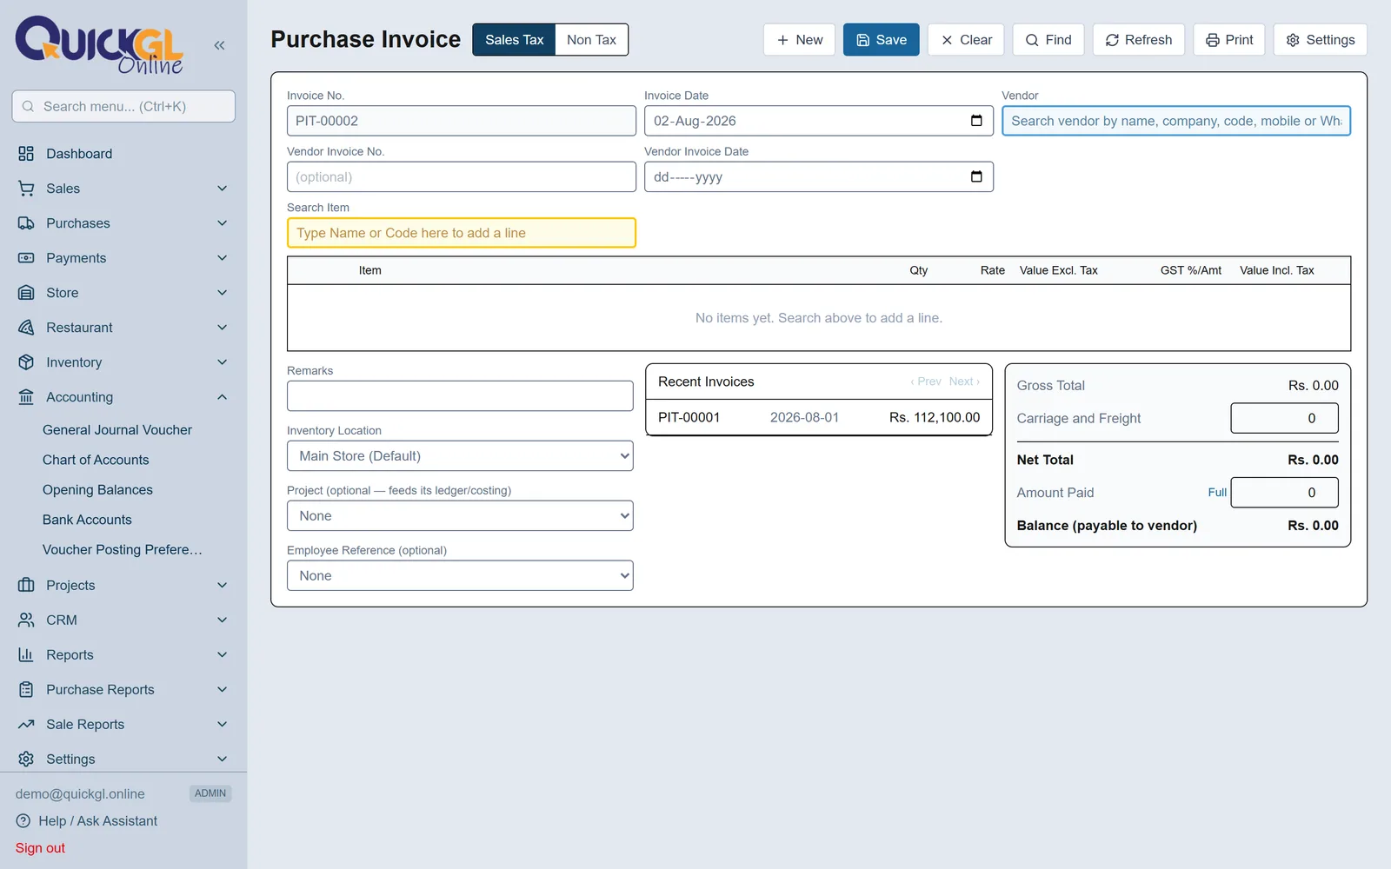Click the Remarks input field
The width and height of the screenshot is (1391, 869).
[x=460, y=396]
